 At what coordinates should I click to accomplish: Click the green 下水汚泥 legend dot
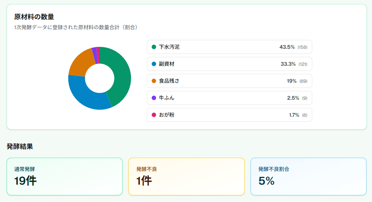pyautogui.click(x=154, y=47)
